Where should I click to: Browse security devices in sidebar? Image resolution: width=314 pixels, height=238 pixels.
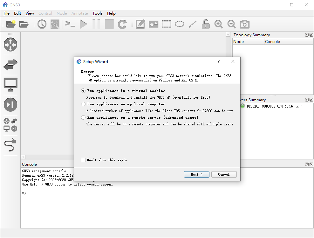click(x=10, y=105)
